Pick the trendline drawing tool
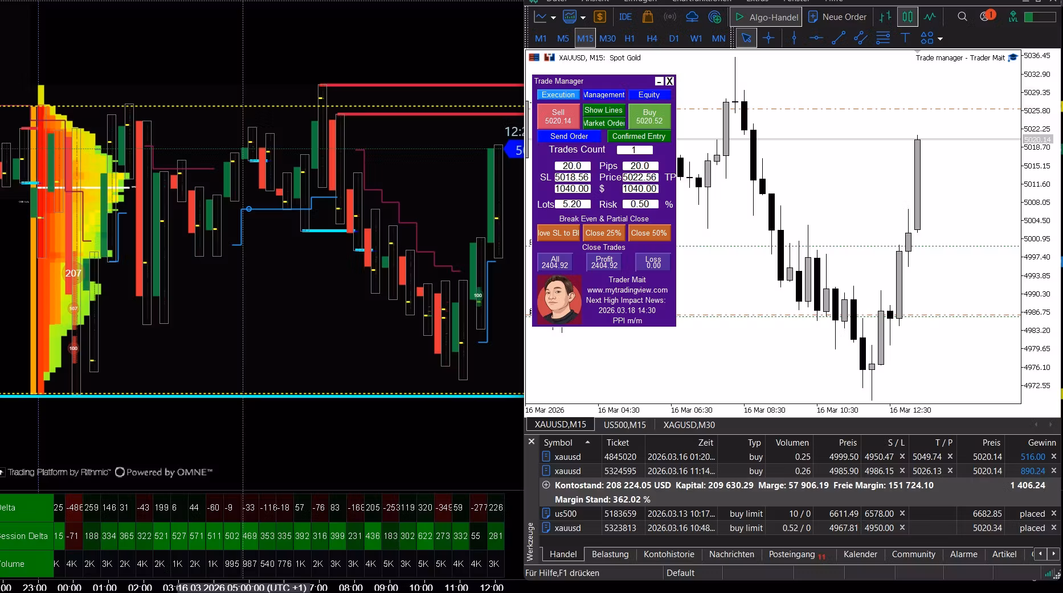The height and width of the screenshot is (593, 1063). pyautogui.click(x=838, y=38)
